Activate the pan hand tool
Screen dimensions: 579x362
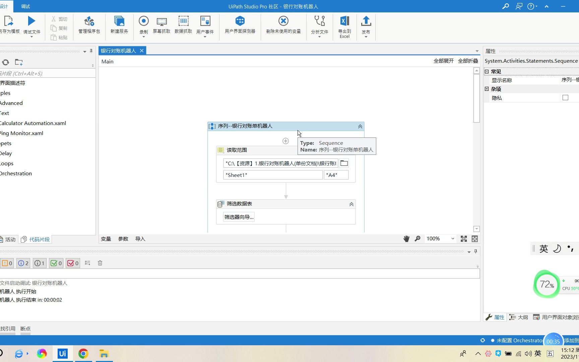[406, 239]
